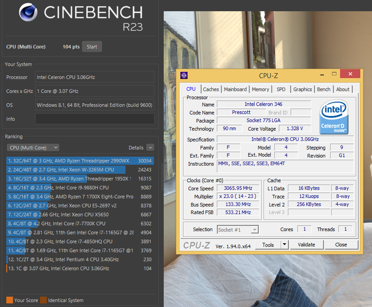Open the Tools dropdown arrow
Image resolution: width=372 pixels, height=307 pixels.
[x=284, y=245]
